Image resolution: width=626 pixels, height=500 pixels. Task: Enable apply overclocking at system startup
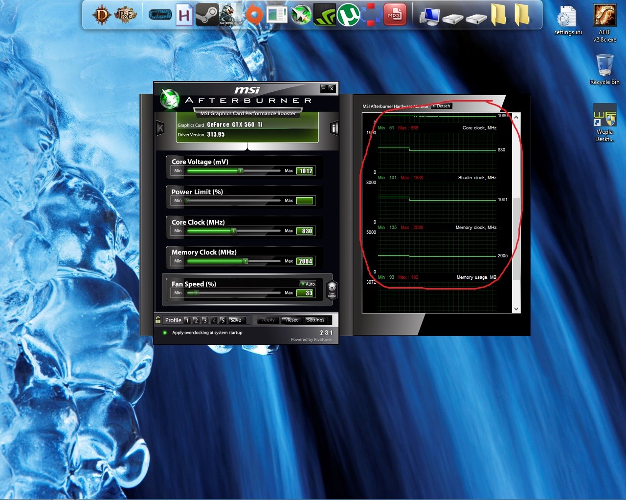(165, 332)
